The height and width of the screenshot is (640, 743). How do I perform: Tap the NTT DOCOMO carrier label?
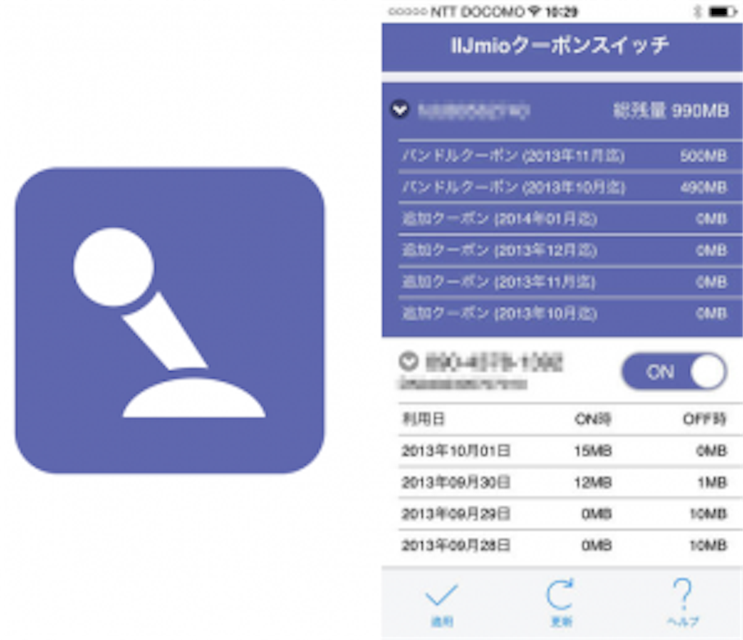(x=477, y=12)
